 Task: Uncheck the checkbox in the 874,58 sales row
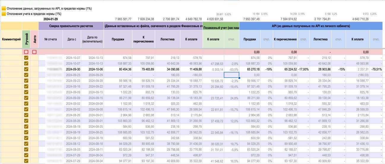26,58
